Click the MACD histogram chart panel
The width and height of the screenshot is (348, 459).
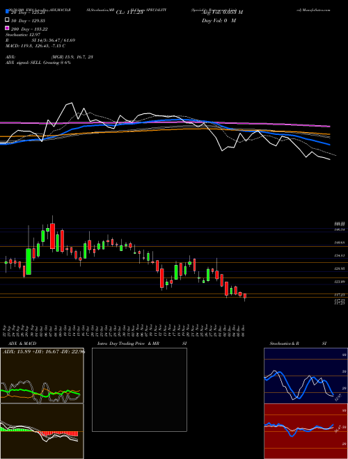tap(42, 431)
